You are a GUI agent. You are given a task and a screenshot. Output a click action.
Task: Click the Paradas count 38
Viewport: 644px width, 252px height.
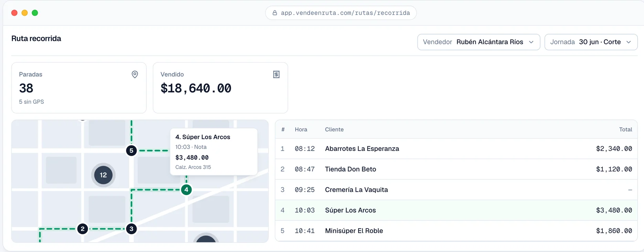click(x=26, y=88)
